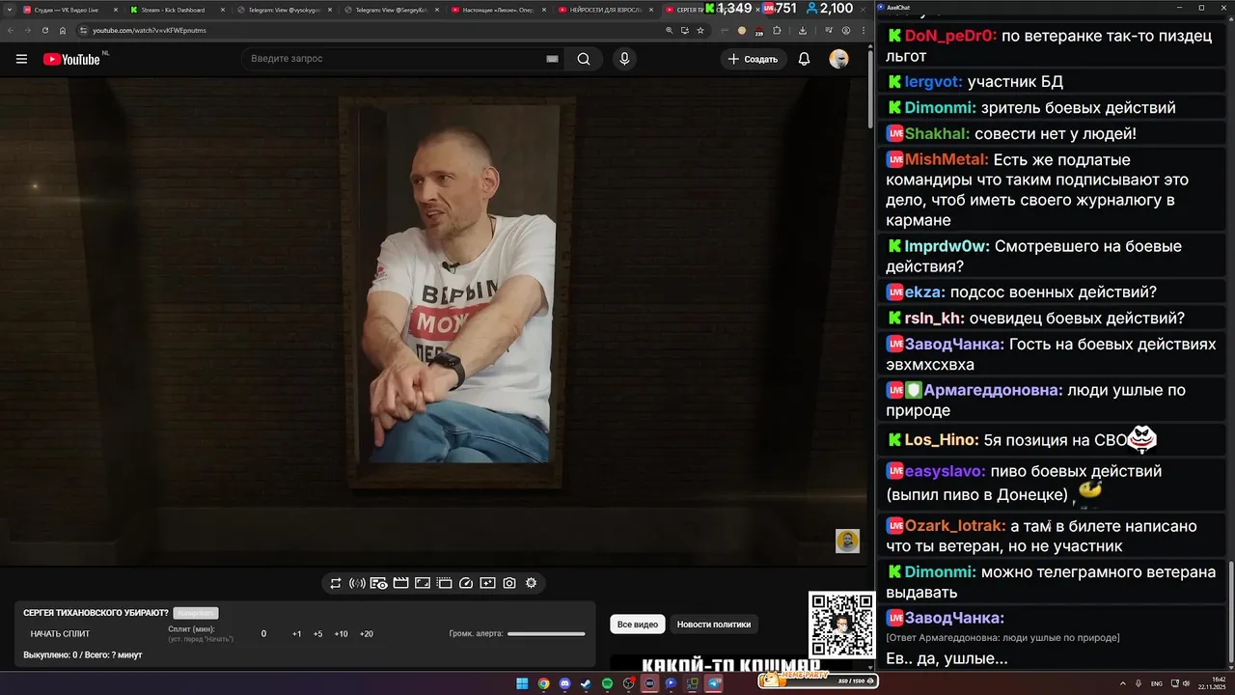This screenshot has height=695, width=1235.
Task: Open the video toolbar gear settings
Action: pos(531,583)
